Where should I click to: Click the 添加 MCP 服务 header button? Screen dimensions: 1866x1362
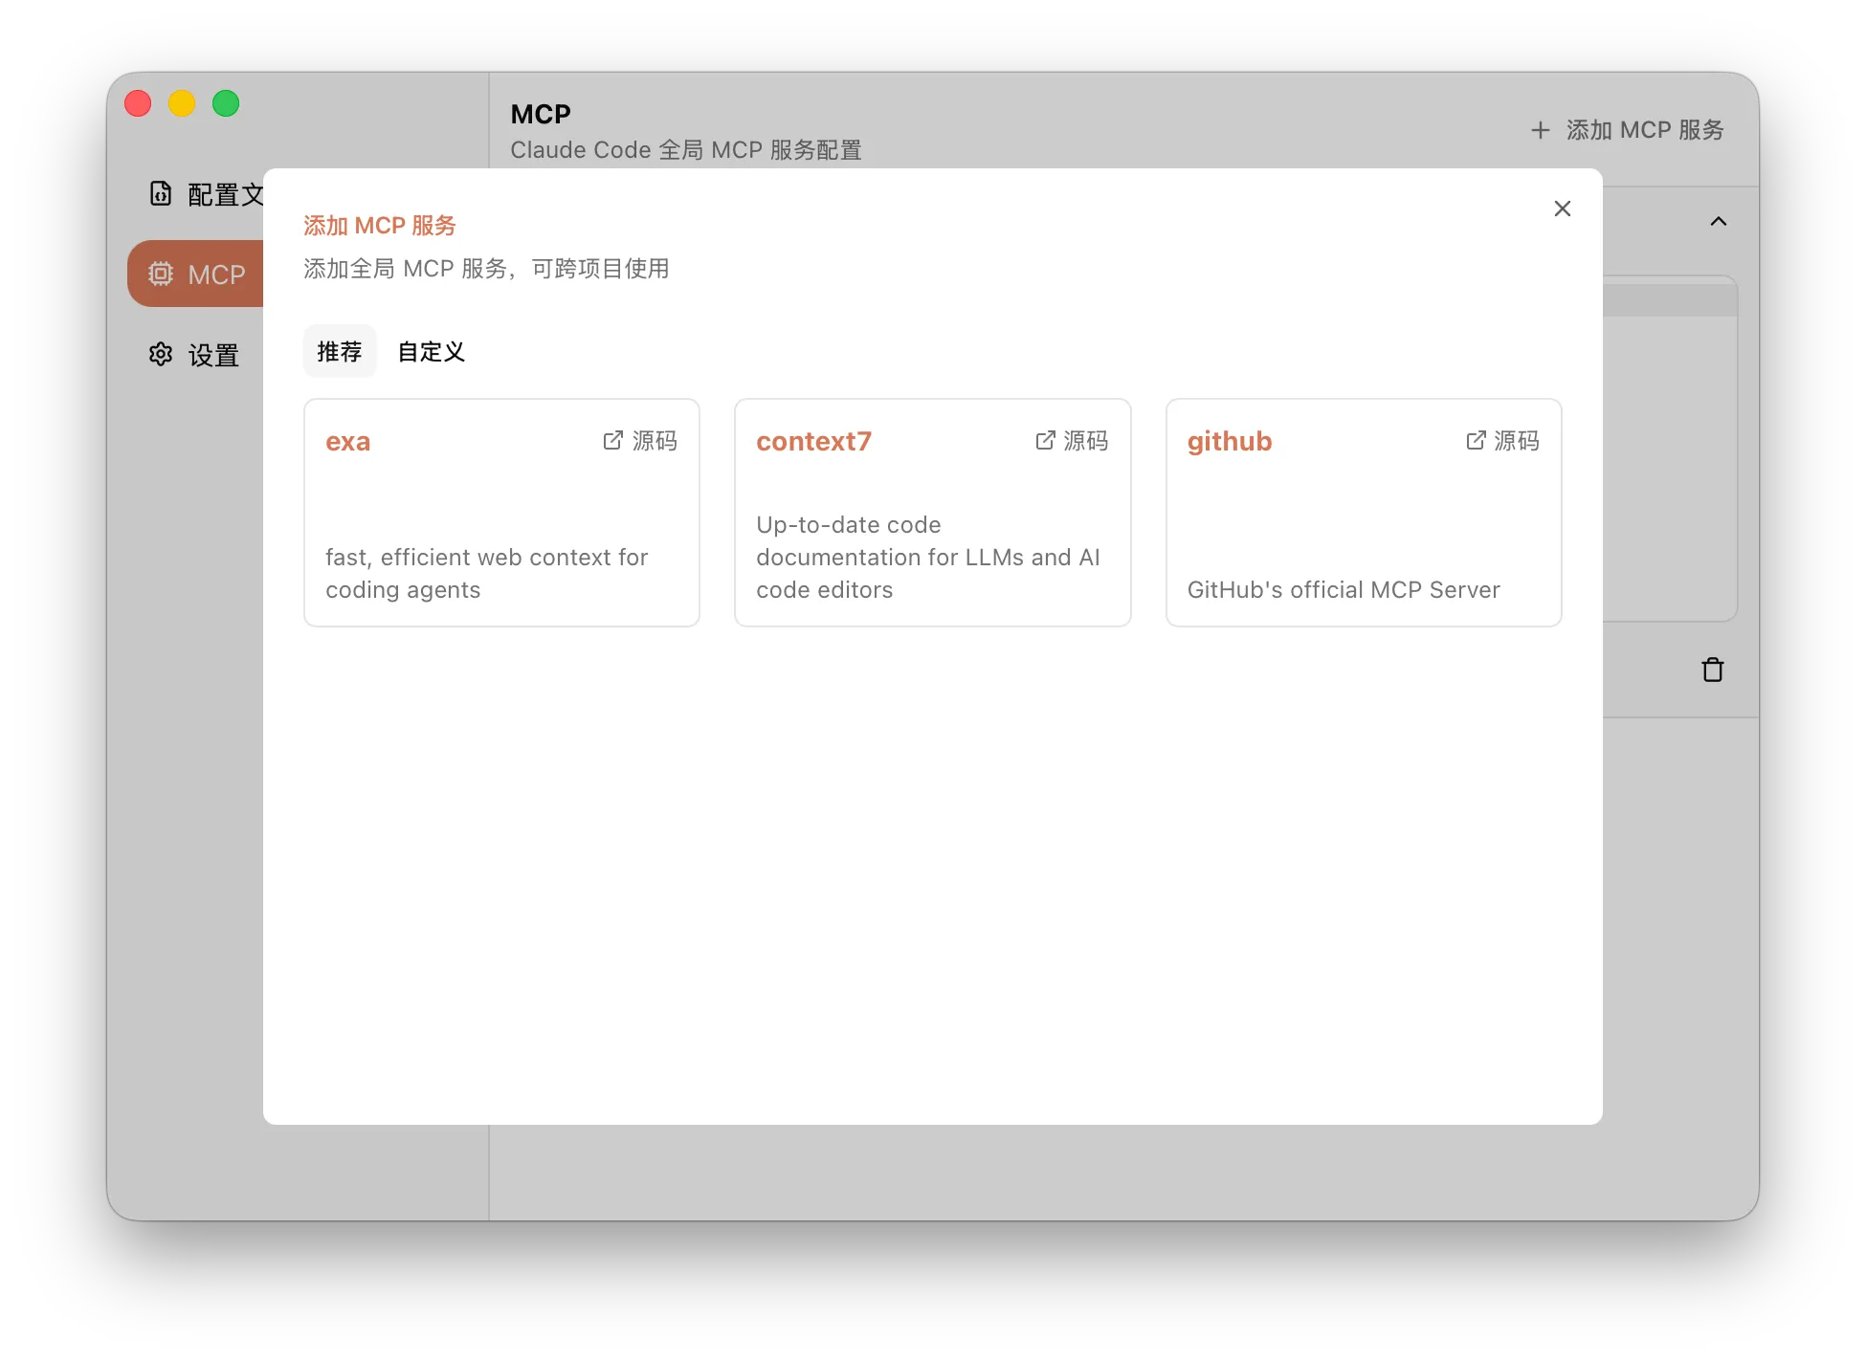[x=1644, y=130]
